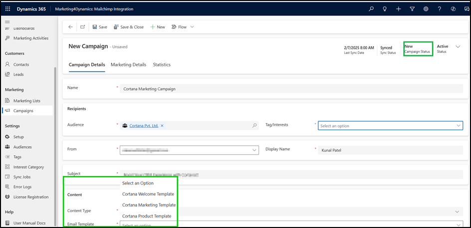Image resolution: width=471 pixels, height=228 pixels.
Task: Click the search magnifier in top bar
Action: (371, 9)
